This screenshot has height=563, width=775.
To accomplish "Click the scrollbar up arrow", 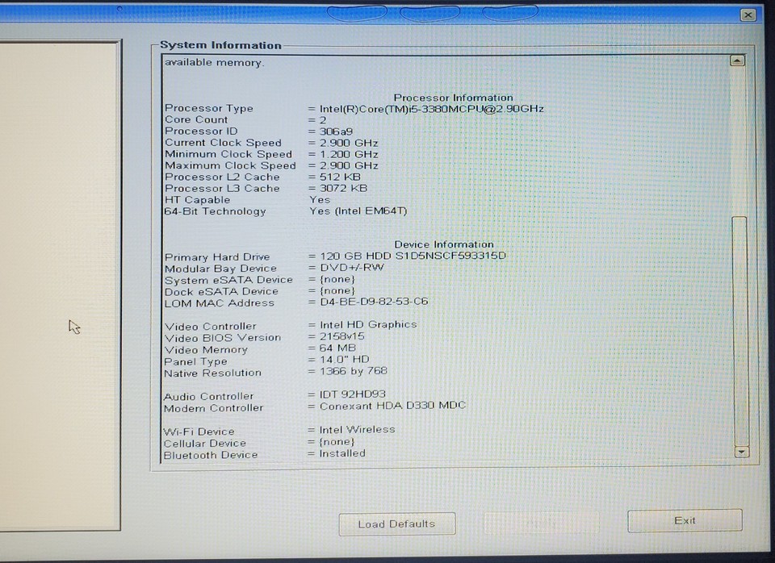I will click(736, 60).
